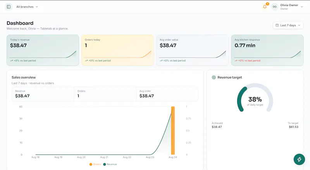310x170 pixels.
Task: Click the Aug 23 axis label
Action: [x=150, y=157]
